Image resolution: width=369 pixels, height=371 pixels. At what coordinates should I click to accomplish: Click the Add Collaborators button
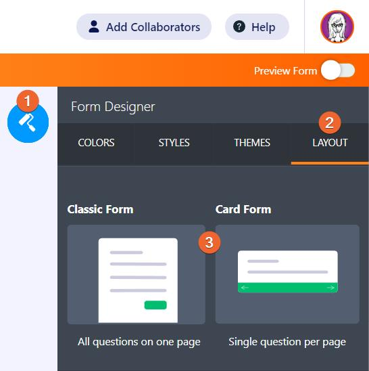144,26
